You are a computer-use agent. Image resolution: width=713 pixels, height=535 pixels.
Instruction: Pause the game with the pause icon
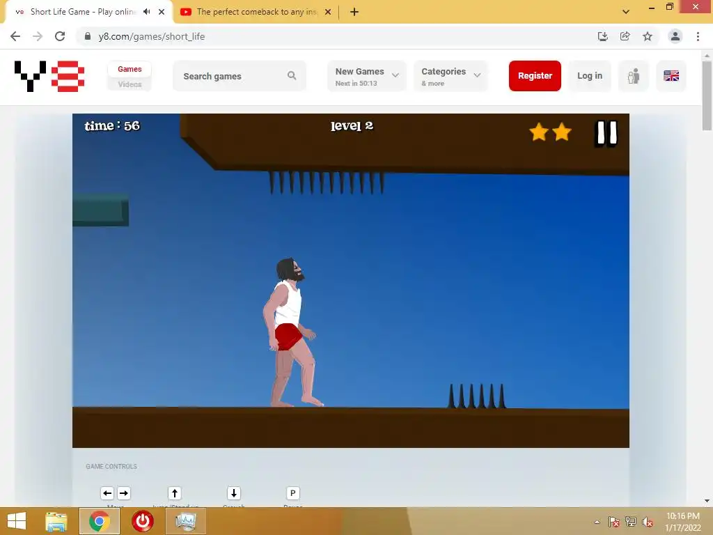[606, 133]
